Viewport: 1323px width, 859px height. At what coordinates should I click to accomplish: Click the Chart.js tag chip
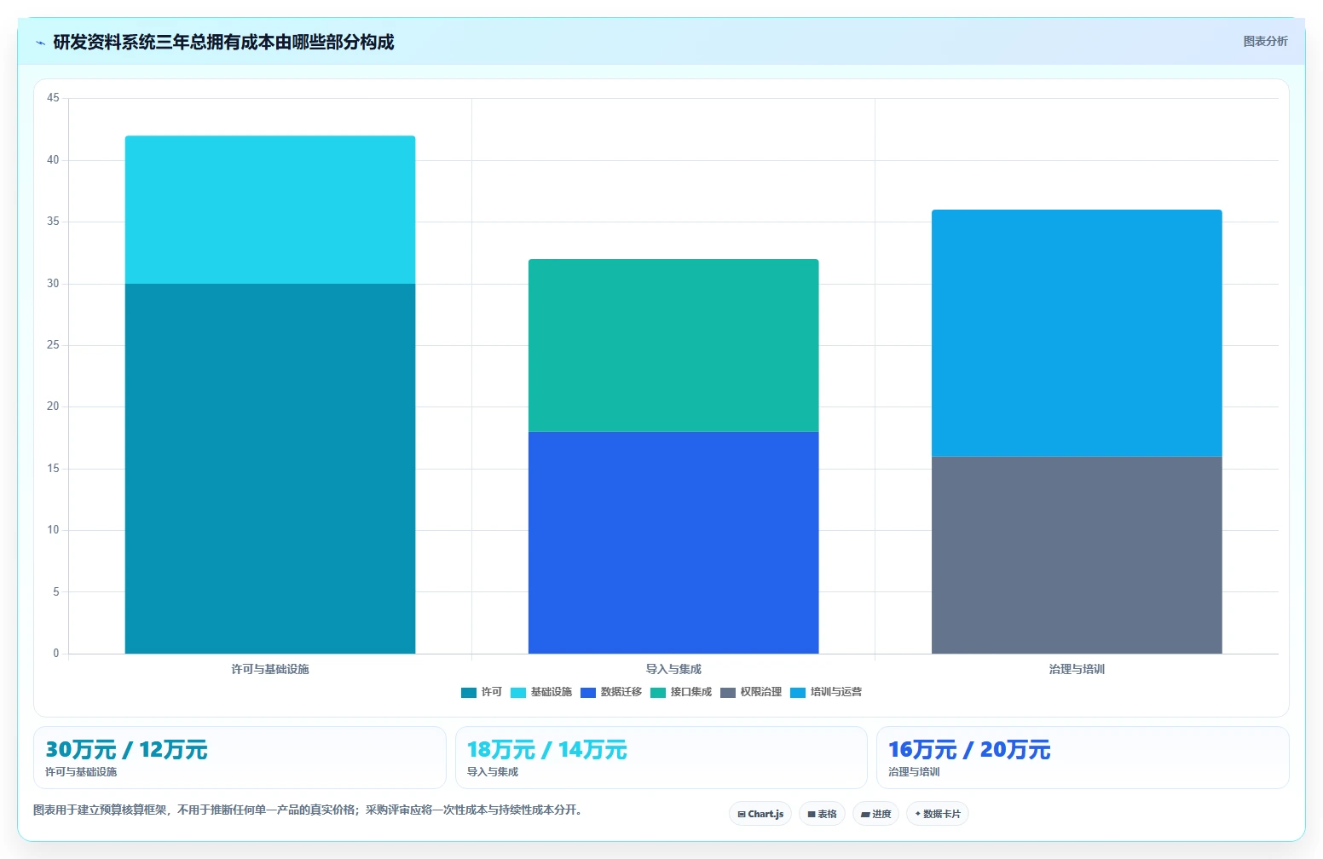point(760,814)
